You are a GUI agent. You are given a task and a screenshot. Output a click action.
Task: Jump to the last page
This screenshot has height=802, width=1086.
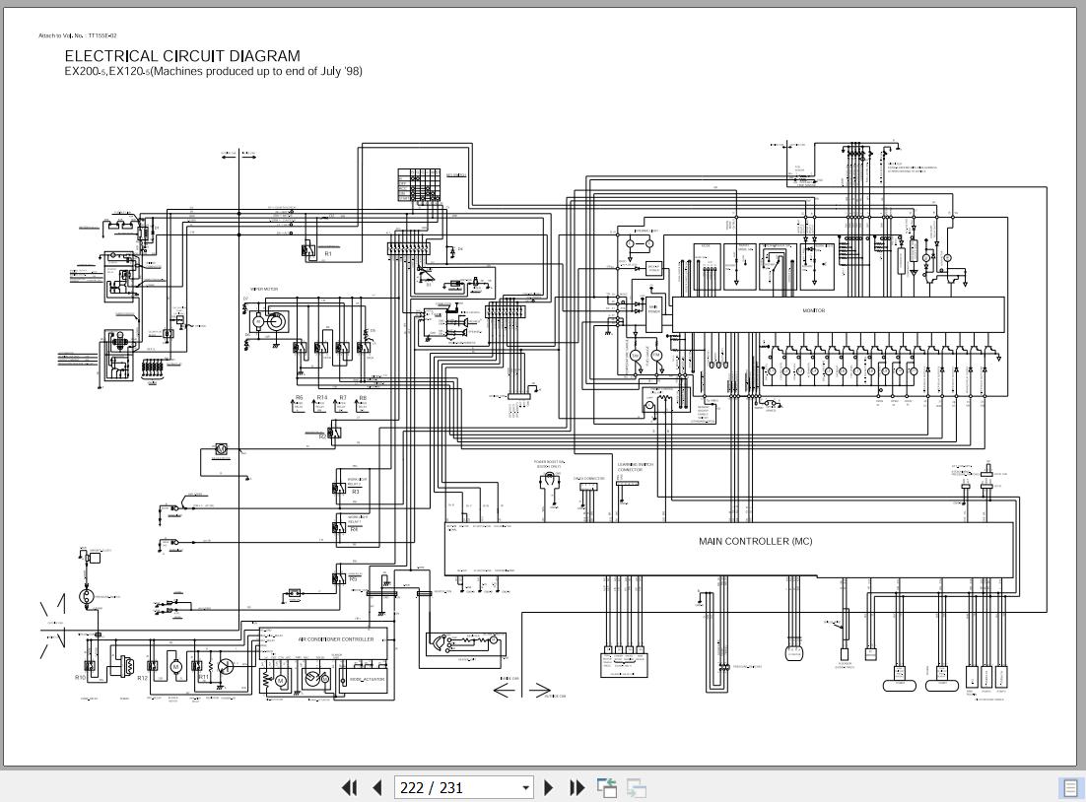(x=577, y=787)
